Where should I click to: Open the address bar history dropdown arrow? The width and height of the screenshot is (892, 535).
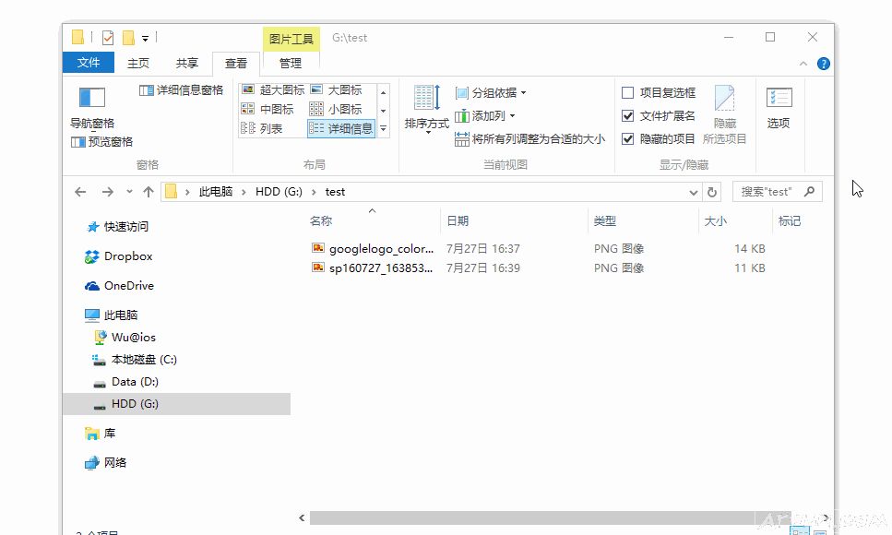point(694,192)
